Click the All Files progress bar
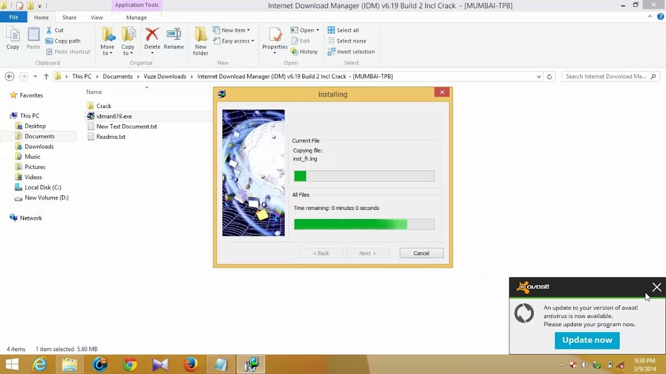The image size is (666, 374). click(364, 224)
